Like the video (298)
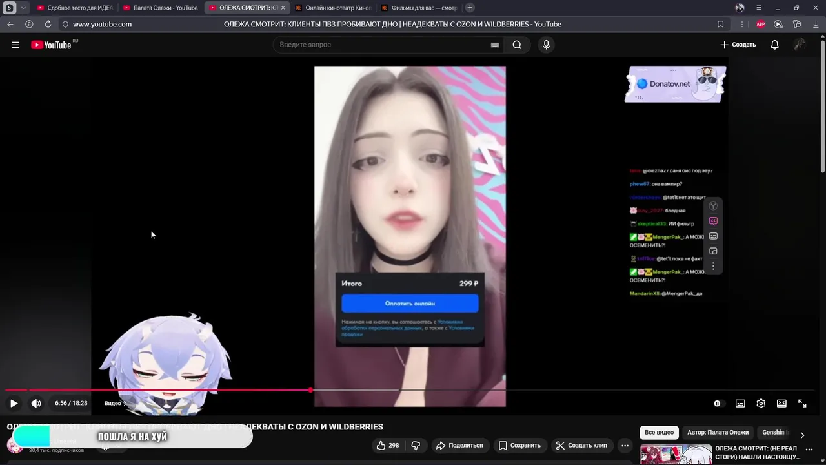826x465 pixels. [388, 445]
